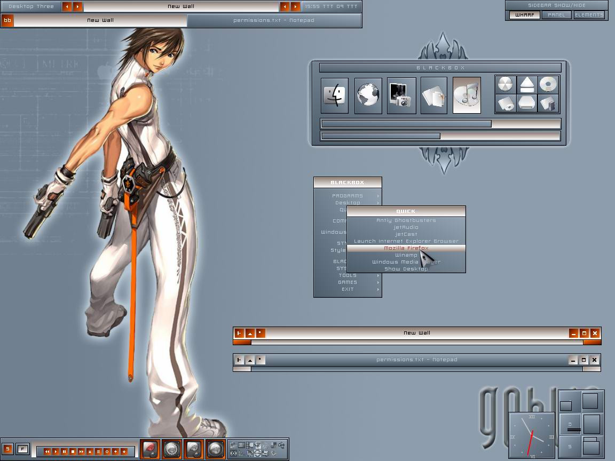
Task: Click the USB tray icon in system tray
Action: pyautogui.click(x=282, y=445)
